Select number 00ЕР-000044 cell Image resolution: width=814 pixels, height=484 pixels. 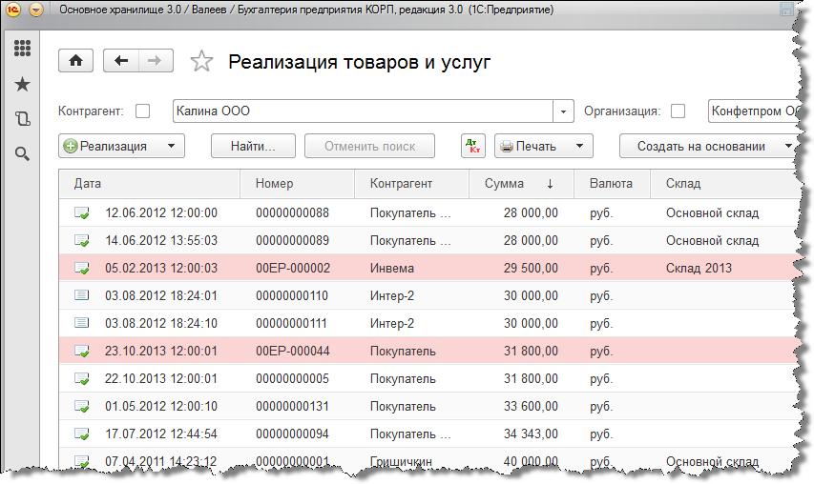pyautogui.click(x=293, y=351)
